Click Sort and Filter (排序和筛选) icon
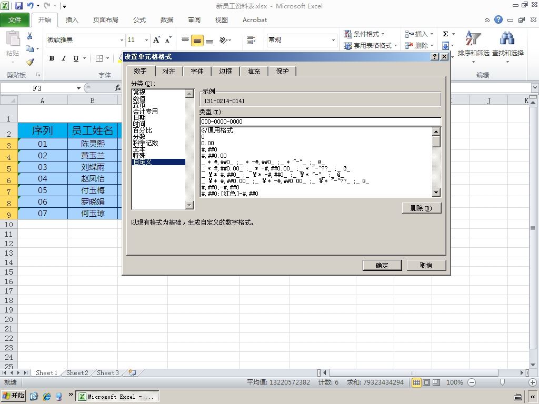This screenshot has height=404, width=539. [473, 38]
